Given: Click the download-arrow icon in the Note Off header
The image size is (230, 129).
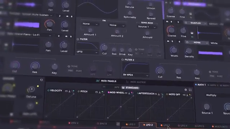Looking at the screenshot, I should tap(187, 95).
